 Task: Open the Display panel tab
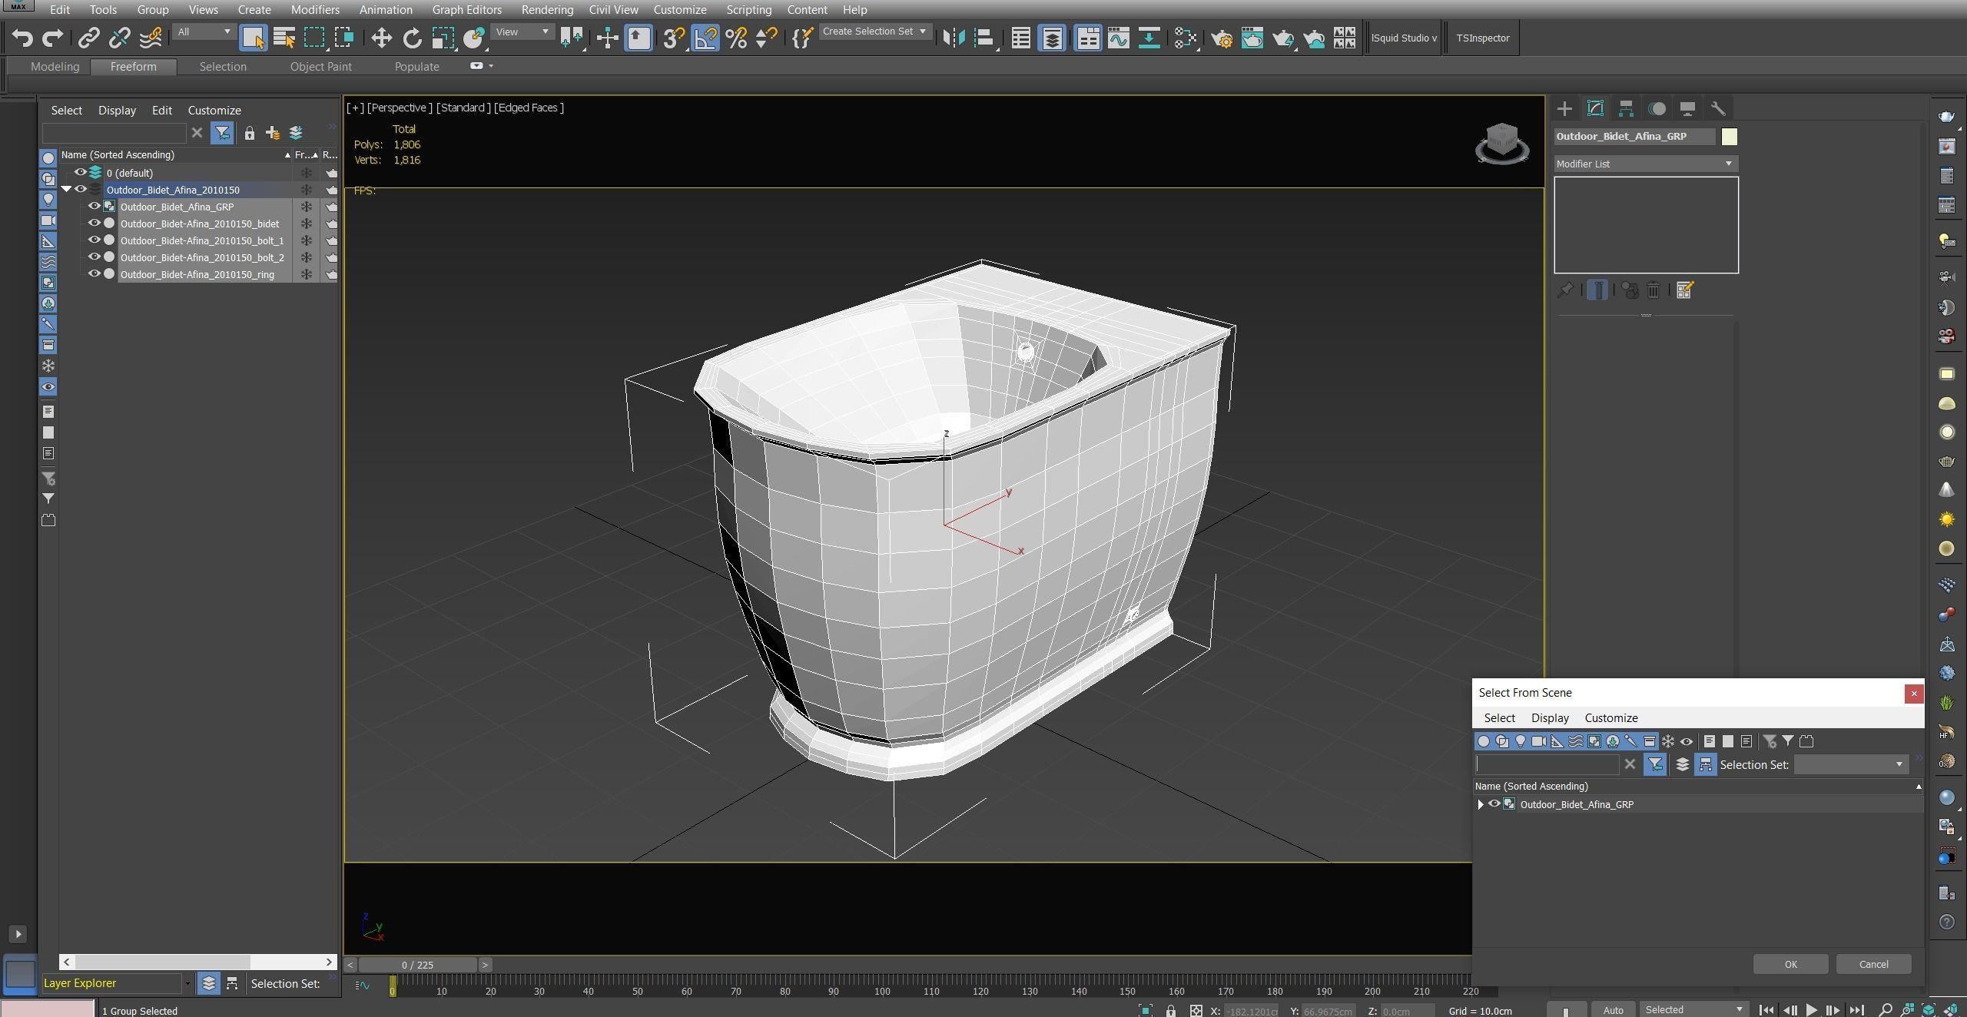[x=1687, y=108]
